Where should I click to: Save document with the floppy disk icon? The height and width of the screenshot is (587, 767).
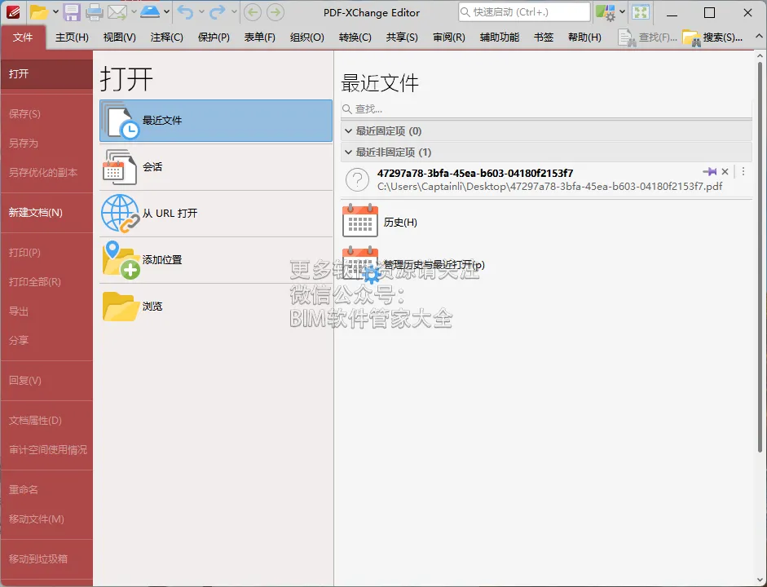72,11
